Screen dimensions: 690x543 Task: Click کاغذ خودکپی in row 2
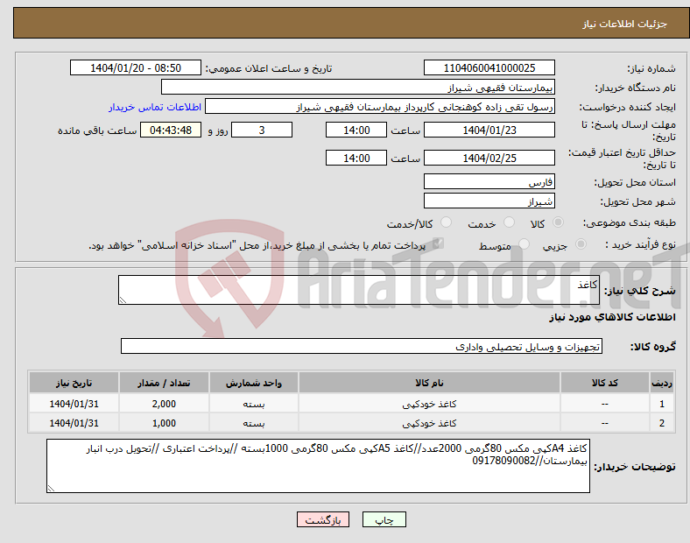coord(429,423)
